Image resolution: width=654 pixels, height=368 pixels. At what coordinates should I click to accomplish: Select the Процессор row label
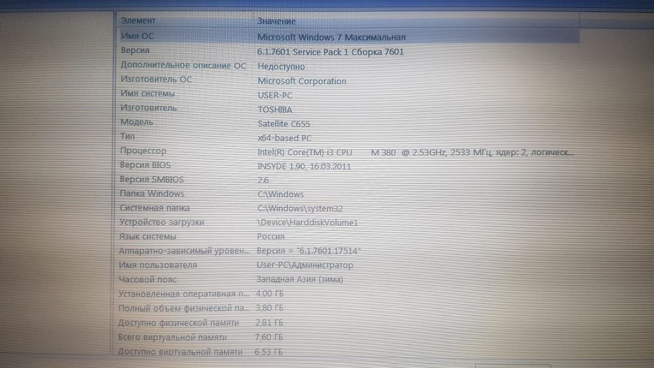click(143, 151)
